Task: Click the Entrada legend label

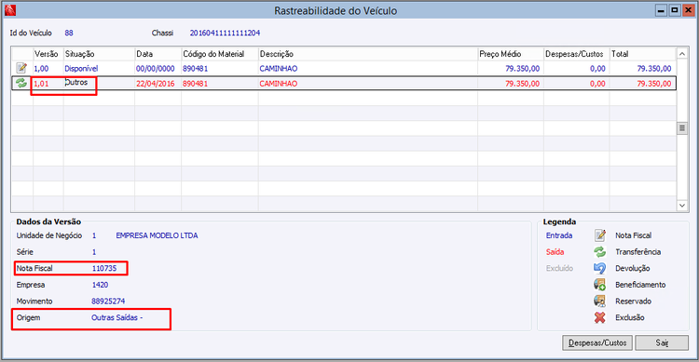Action: coord(559,235)
